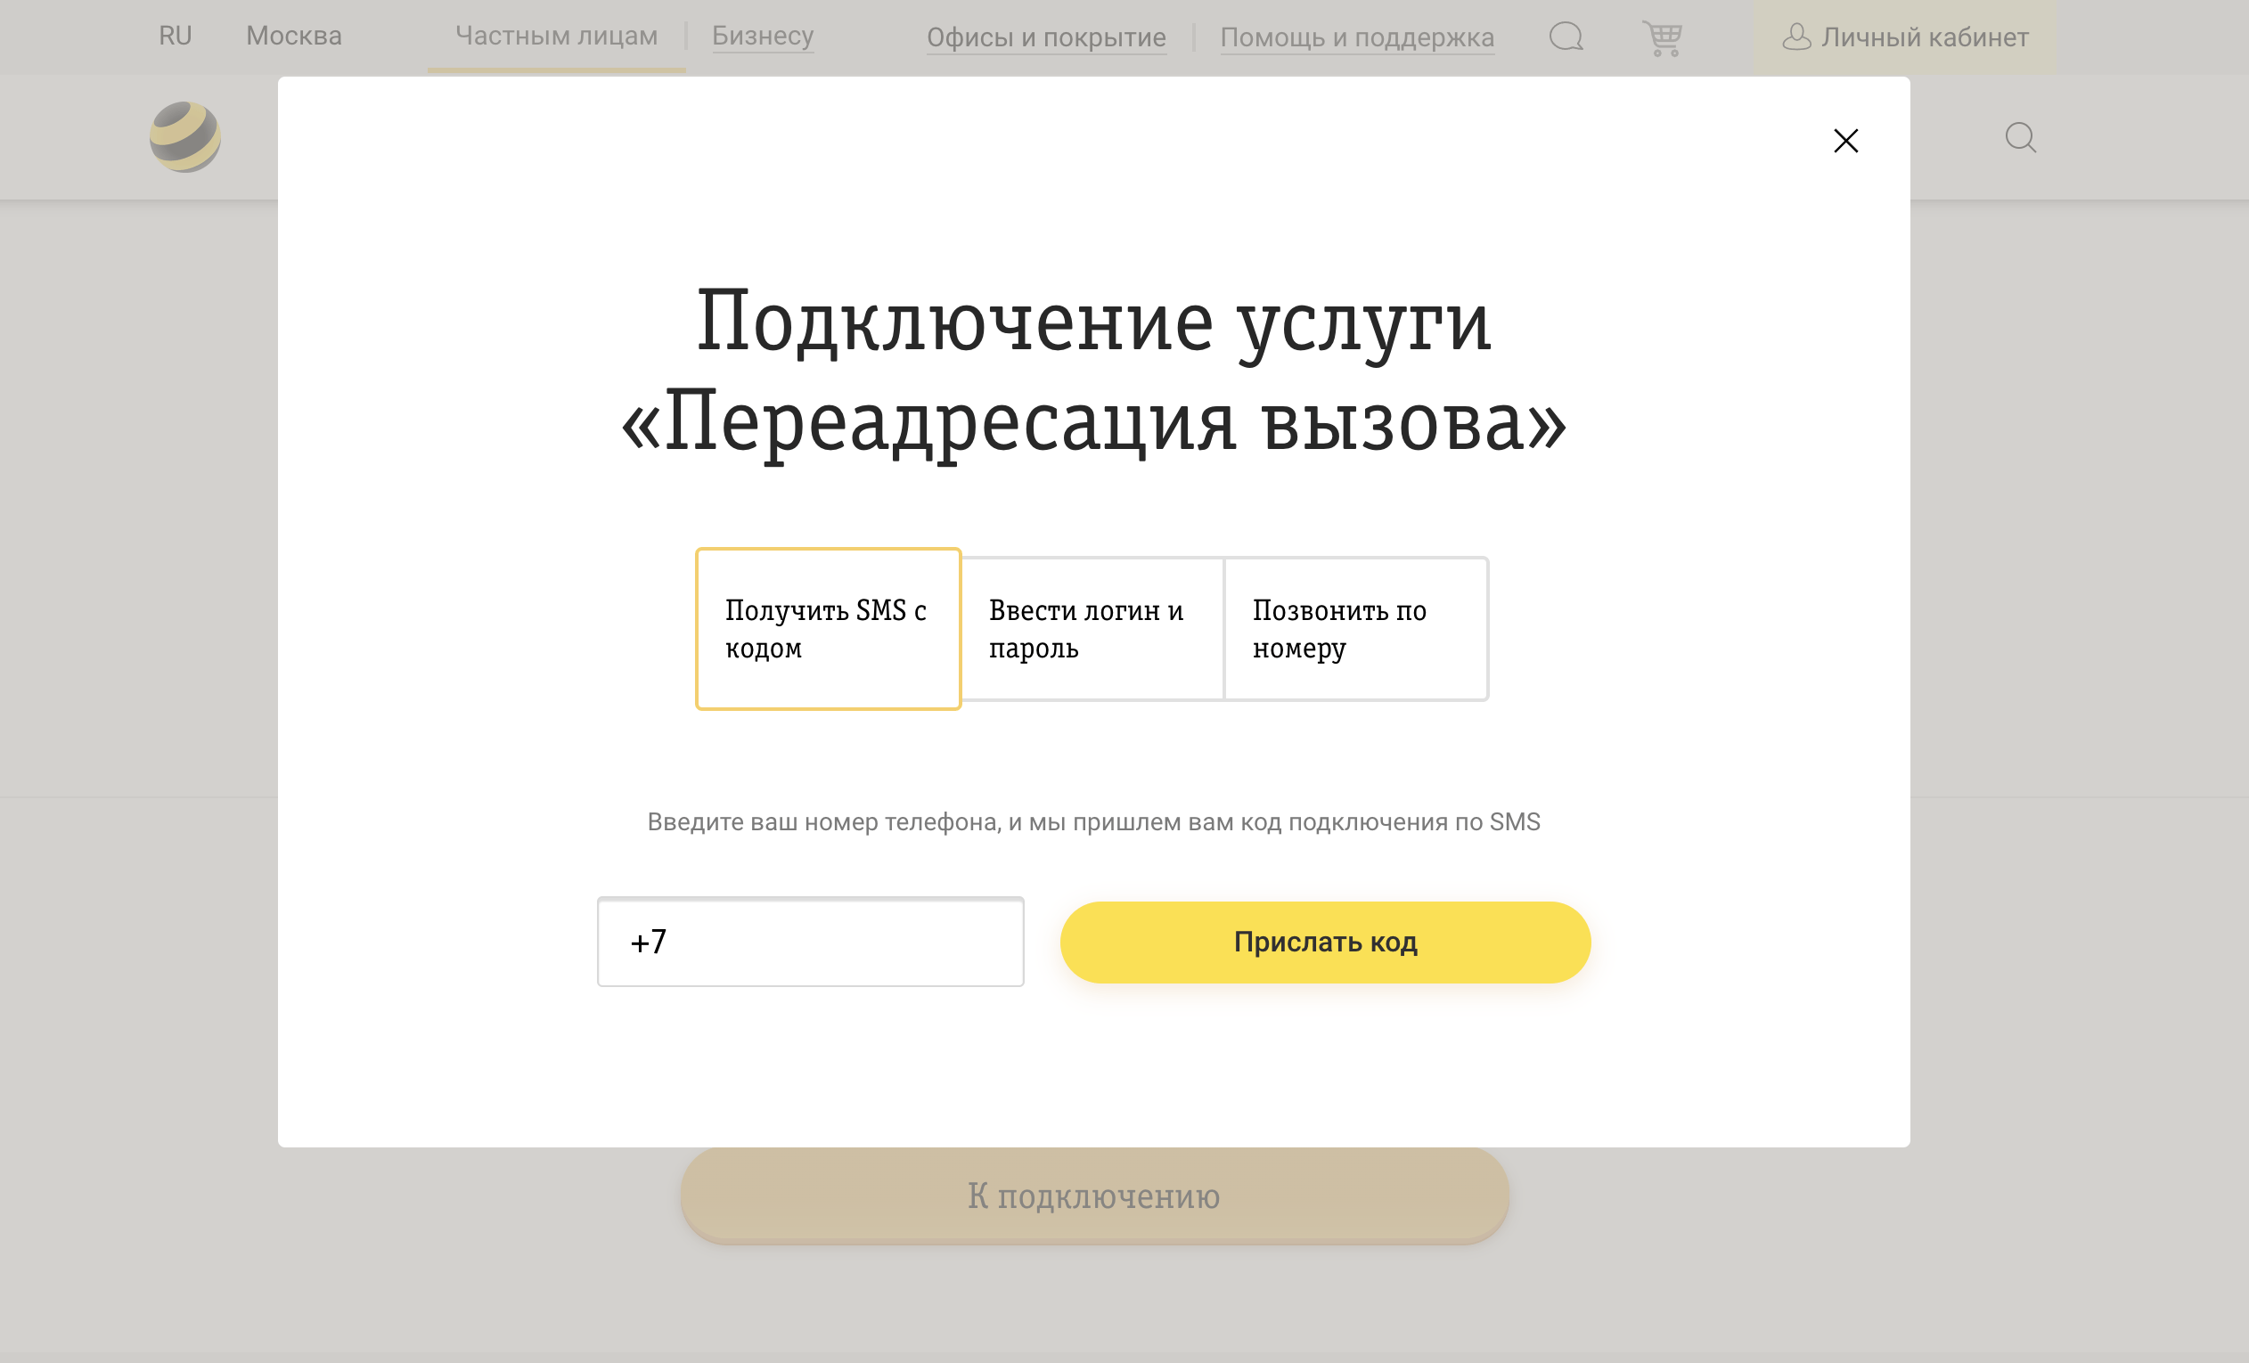This screenshot has width=2249, height=1363.
Task: Click the Личный кабинет label text
Action: pos(1924,37)
